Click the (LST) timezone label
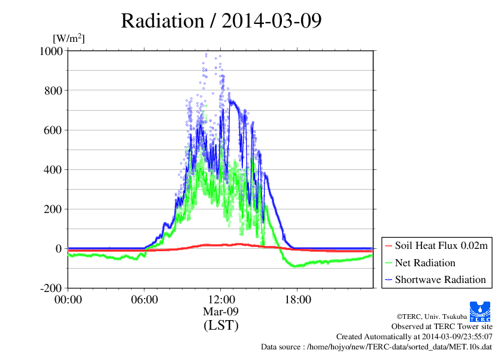Screen dimensions: 504x356 221,325
